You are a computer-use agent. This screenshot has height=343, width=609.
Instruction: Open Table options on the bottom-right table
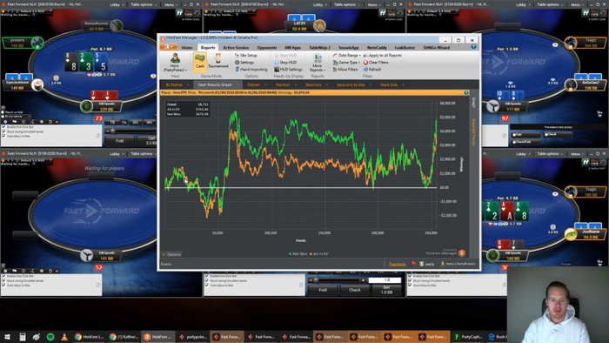coord(550,154)
